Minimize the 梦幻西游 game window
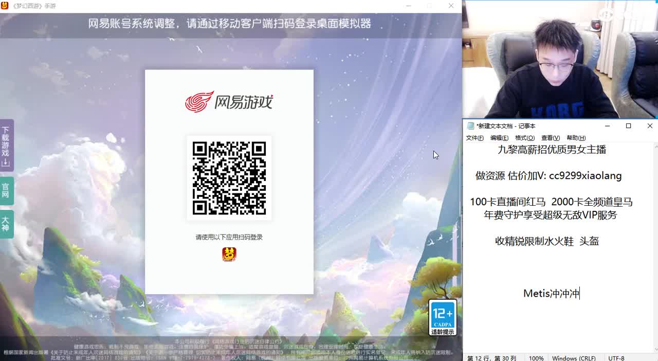Image resolution: width=658 pixels, height=361 pixels. tap(409, 6)
